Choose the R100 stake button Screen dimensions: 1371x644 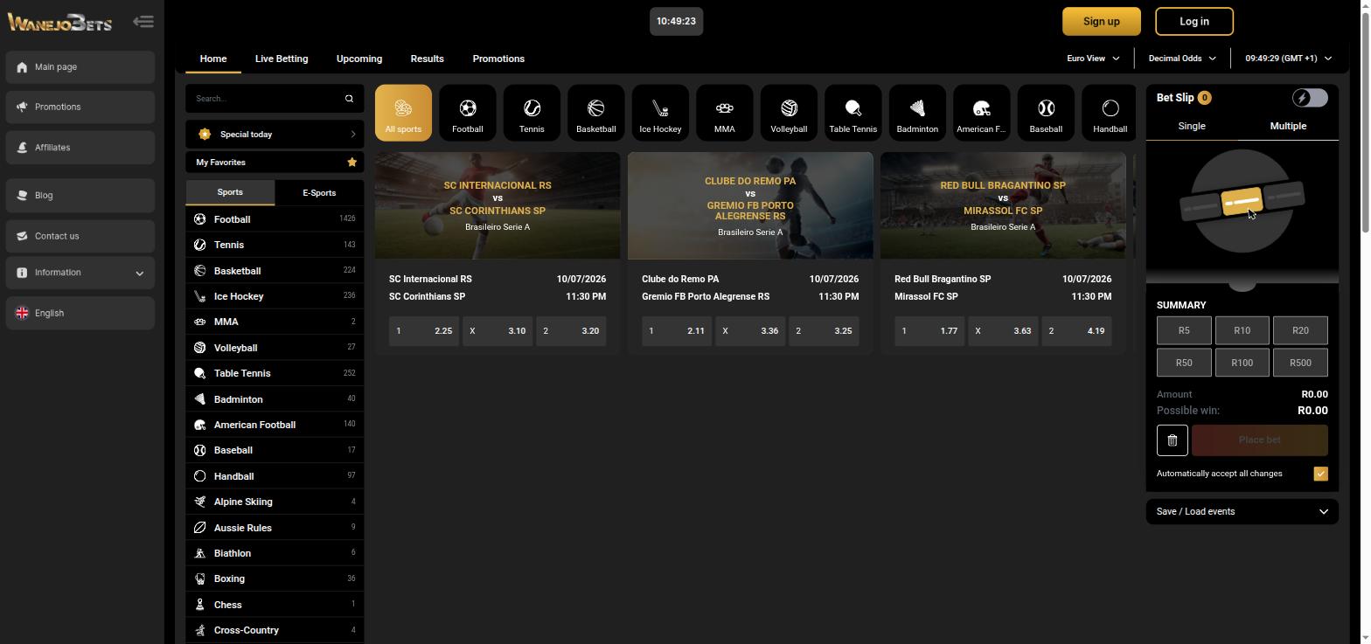coord(1242,363)
